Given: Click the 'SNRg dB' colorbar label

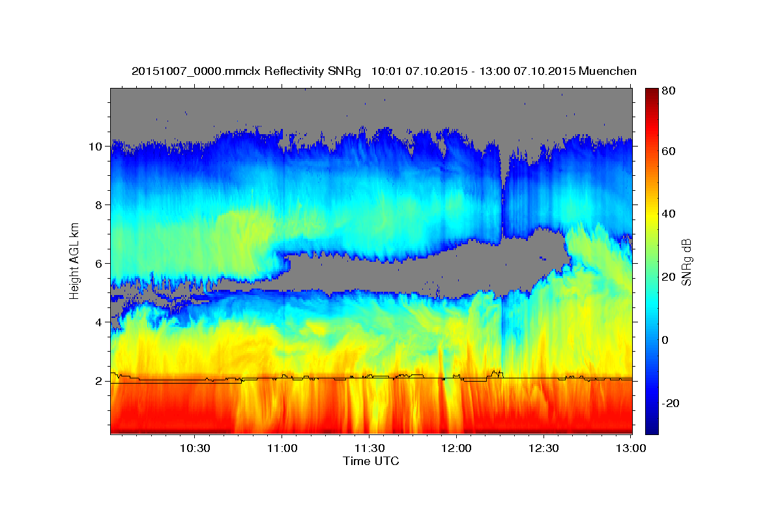Looking at the screenshot, I should coord(686,262).
